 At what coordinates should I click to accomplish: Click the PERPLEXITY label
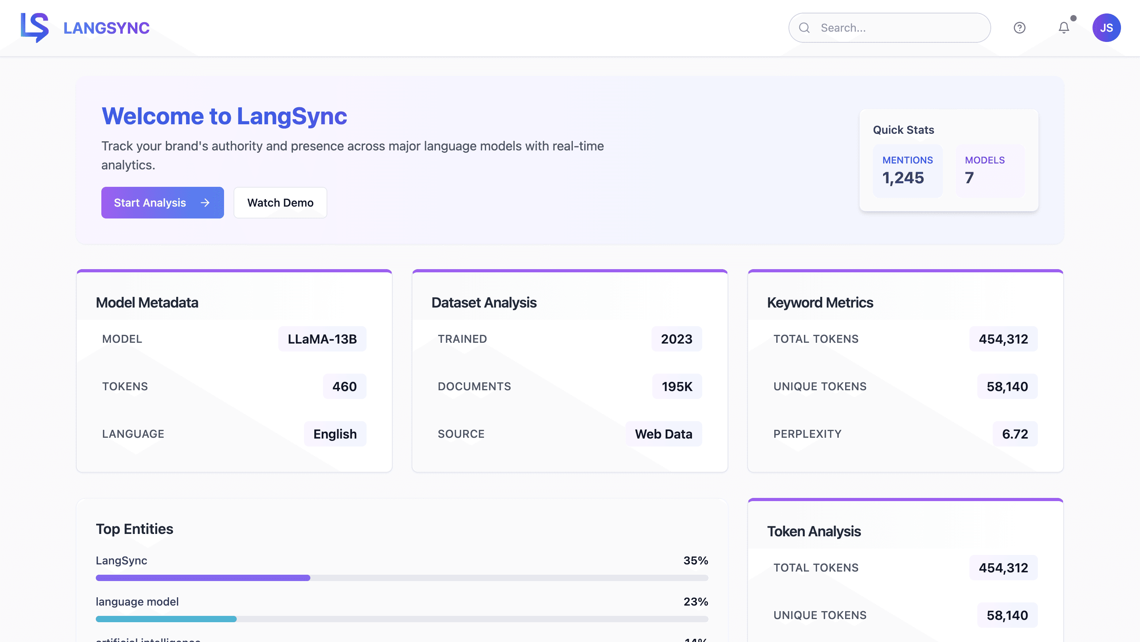pyautogui.click(x=807, y=434)
